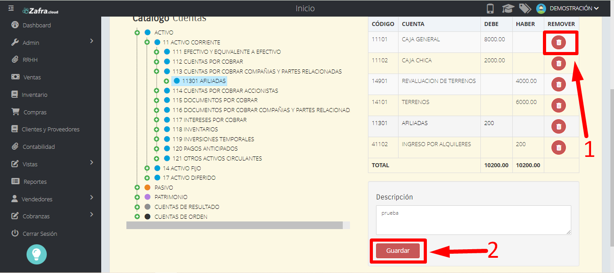Click the Vendedores person icon

click(14, 199)
